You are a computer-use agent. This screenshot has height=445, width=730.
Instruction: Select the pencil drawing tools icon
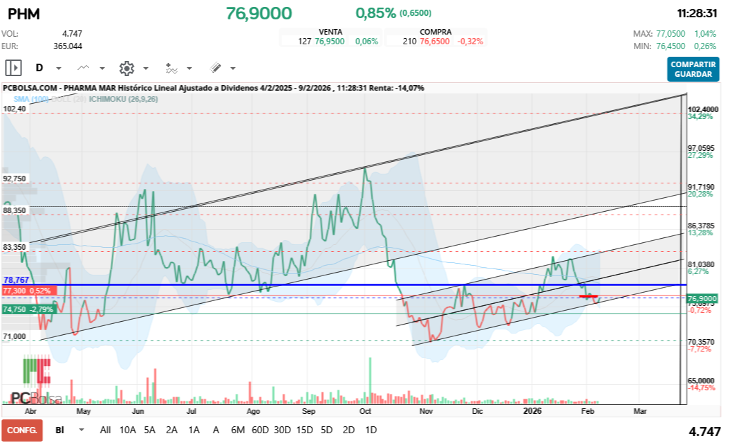(215, 68)
